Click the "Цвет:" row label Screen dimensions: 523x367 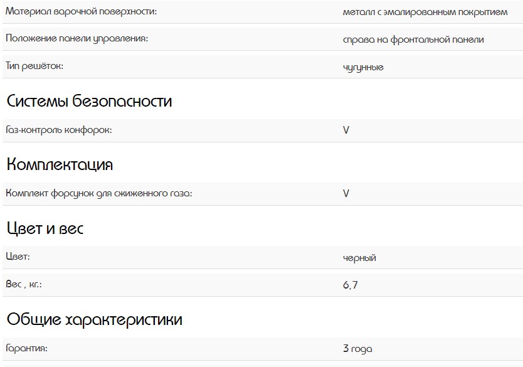pos(18,257)
